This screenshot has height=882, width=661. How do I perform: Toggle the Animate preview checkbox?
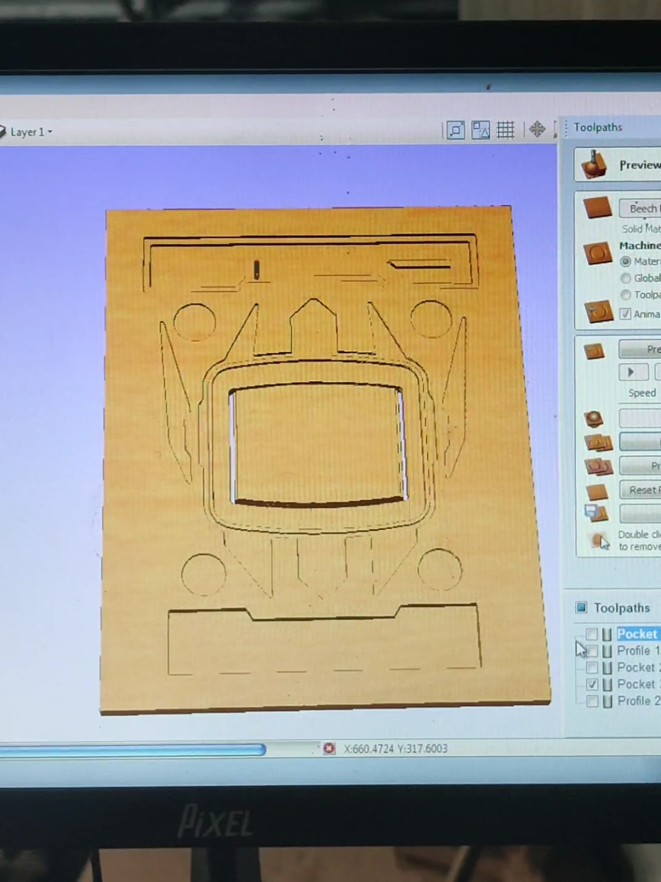point(625,314)
